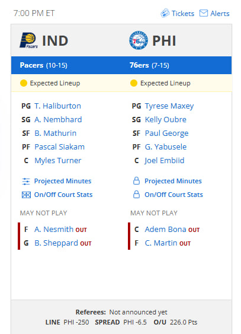Click the Tickets icon
The image size is (241, 334).
[165, 13]
